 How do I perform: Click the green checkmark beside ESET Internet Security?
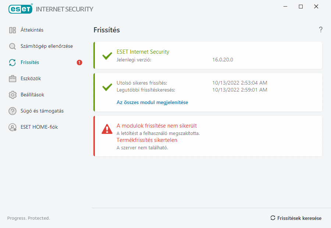(107, 56)
